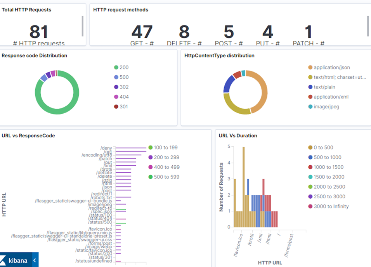The height and width of the screenshot is (267, 371).
Task: Click the /status/undefined URL label
Action: [94, 261]
